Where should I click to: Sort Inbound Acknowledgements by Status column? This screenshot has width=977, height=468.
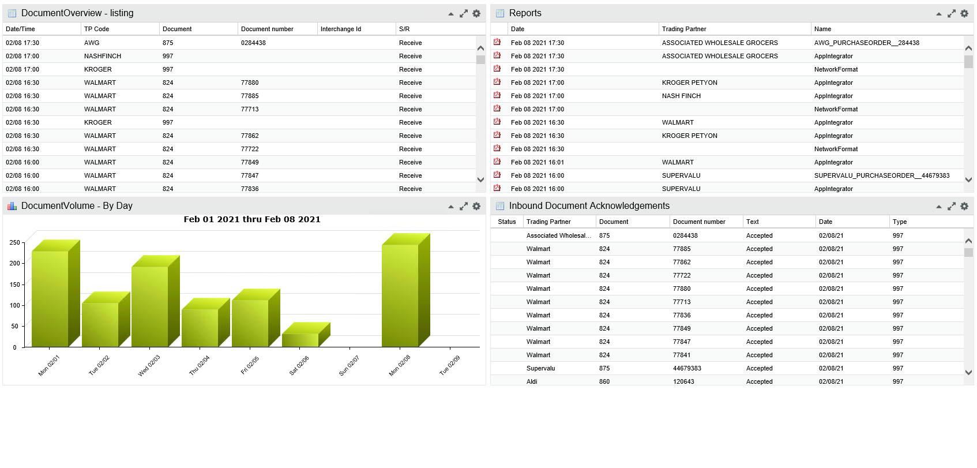[x=507, y=222]
